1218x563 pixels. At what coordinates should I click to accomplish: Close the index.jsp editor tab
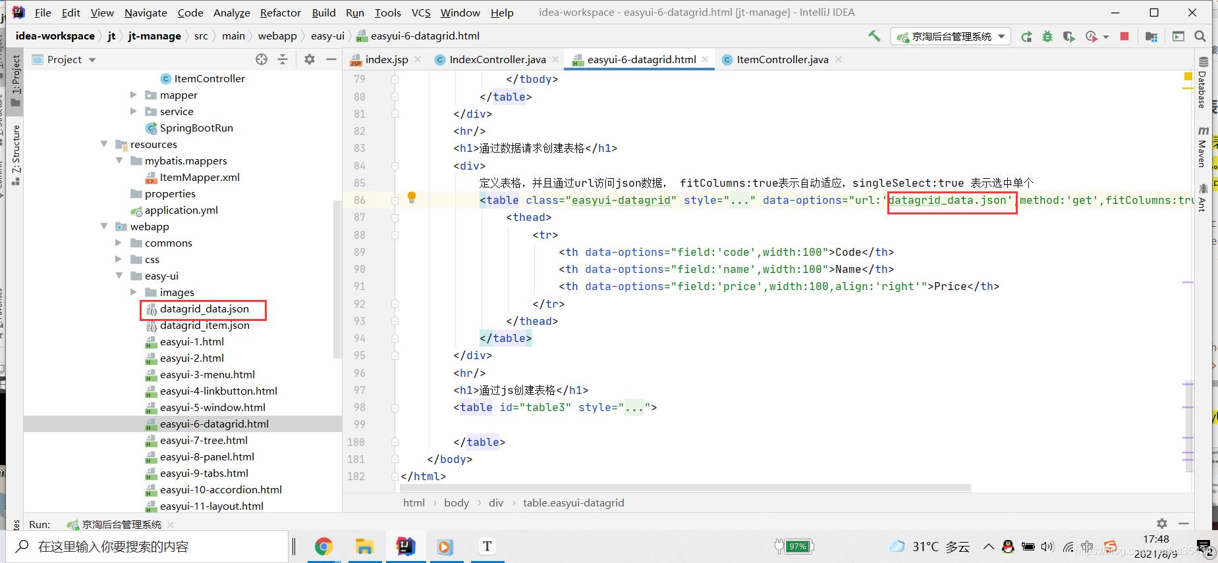(418, 59)
